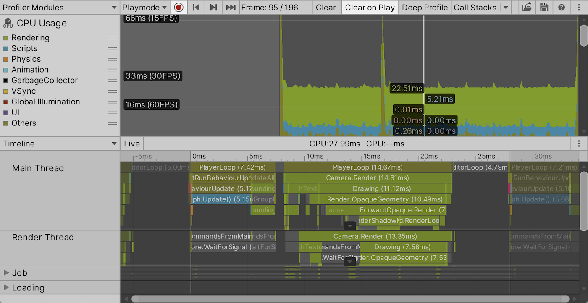The width and height of the screenshot is (588, 303).
Task: Toggle the Rendering category color box
Action: point(5,38)
